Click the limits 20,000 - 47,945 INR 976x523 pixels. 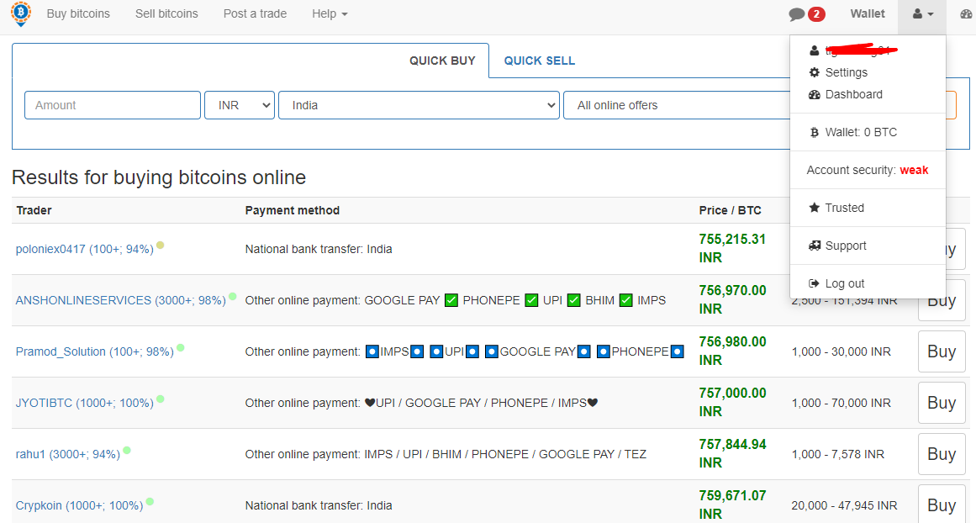click(x=844, y=505)
